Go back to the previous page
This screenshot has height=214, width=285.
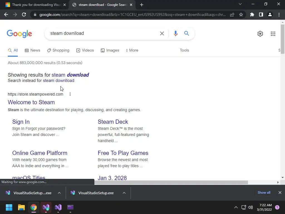click(x=6, y=14)
